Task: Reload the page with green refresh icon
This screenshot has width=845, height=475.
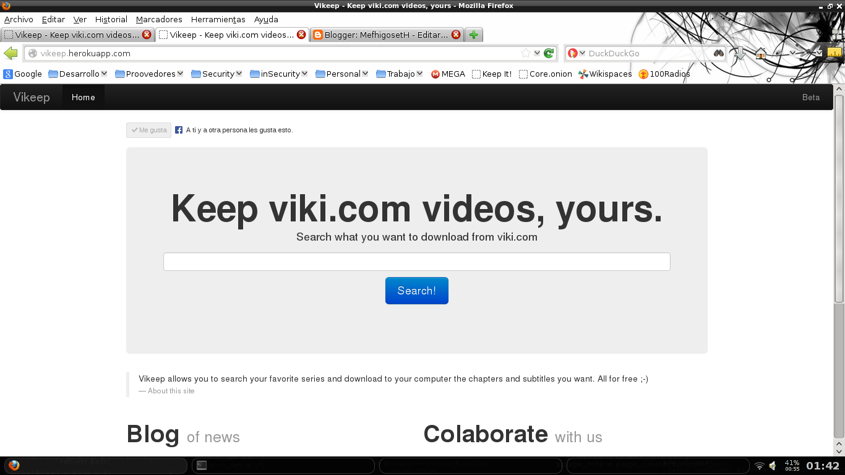Action: 549,53
